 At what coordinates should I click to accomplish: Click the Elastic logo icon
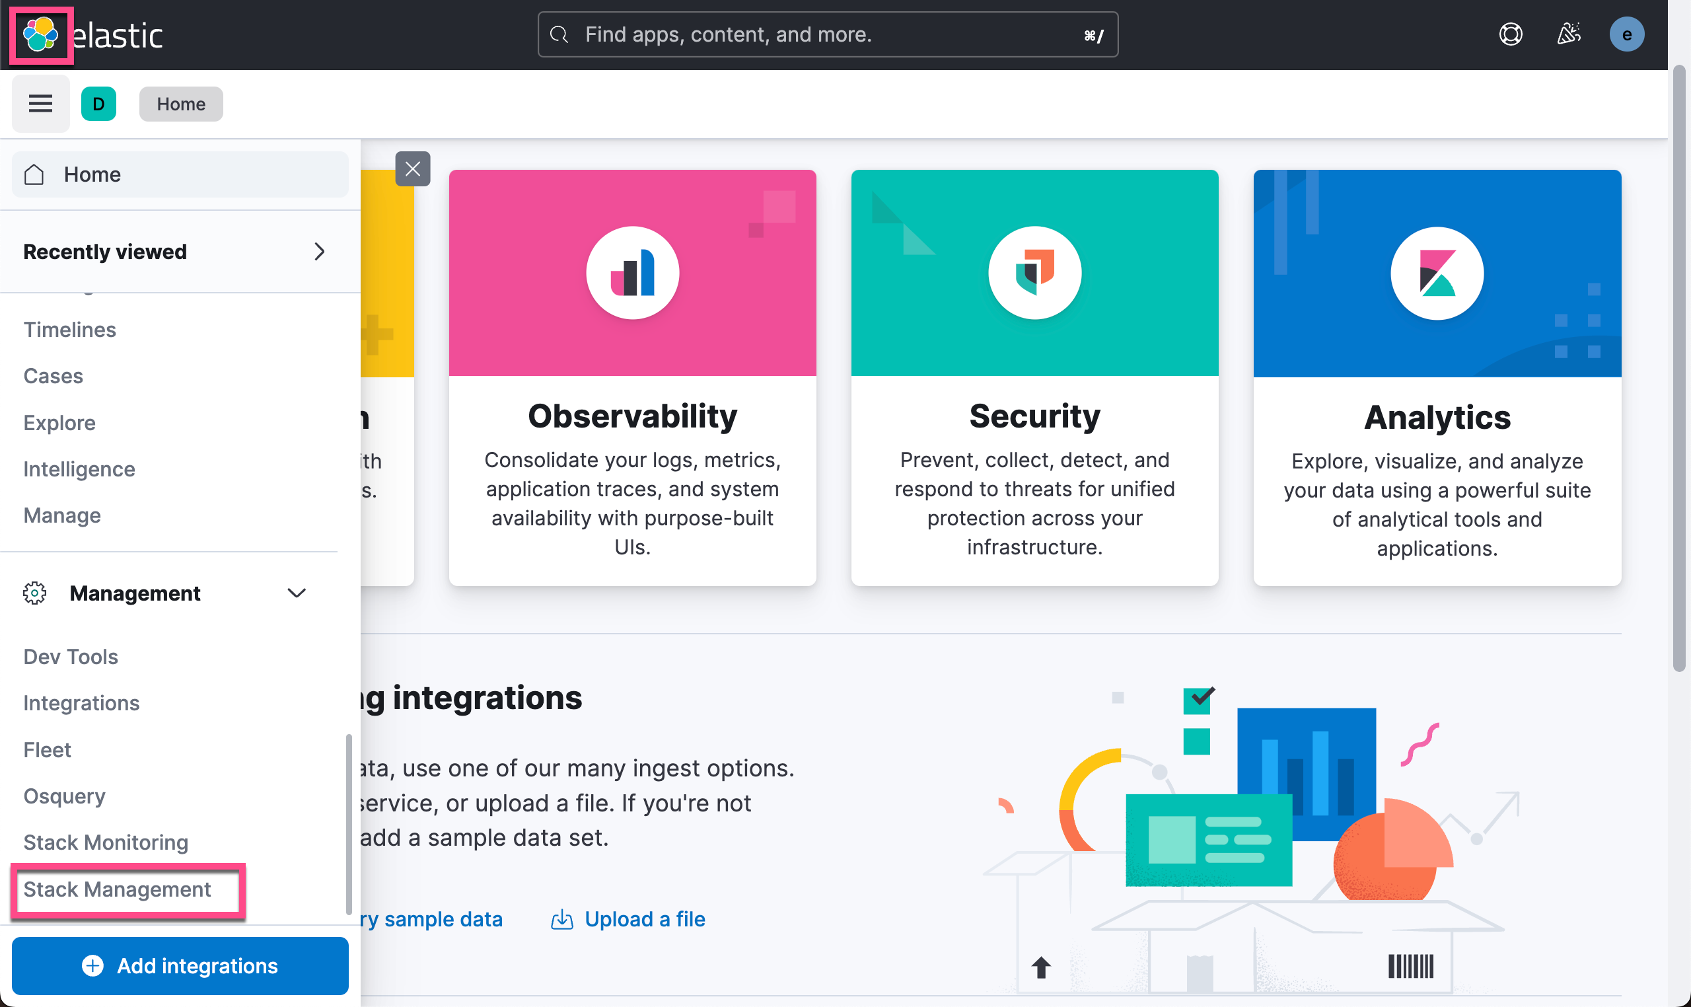pos(41,34)
